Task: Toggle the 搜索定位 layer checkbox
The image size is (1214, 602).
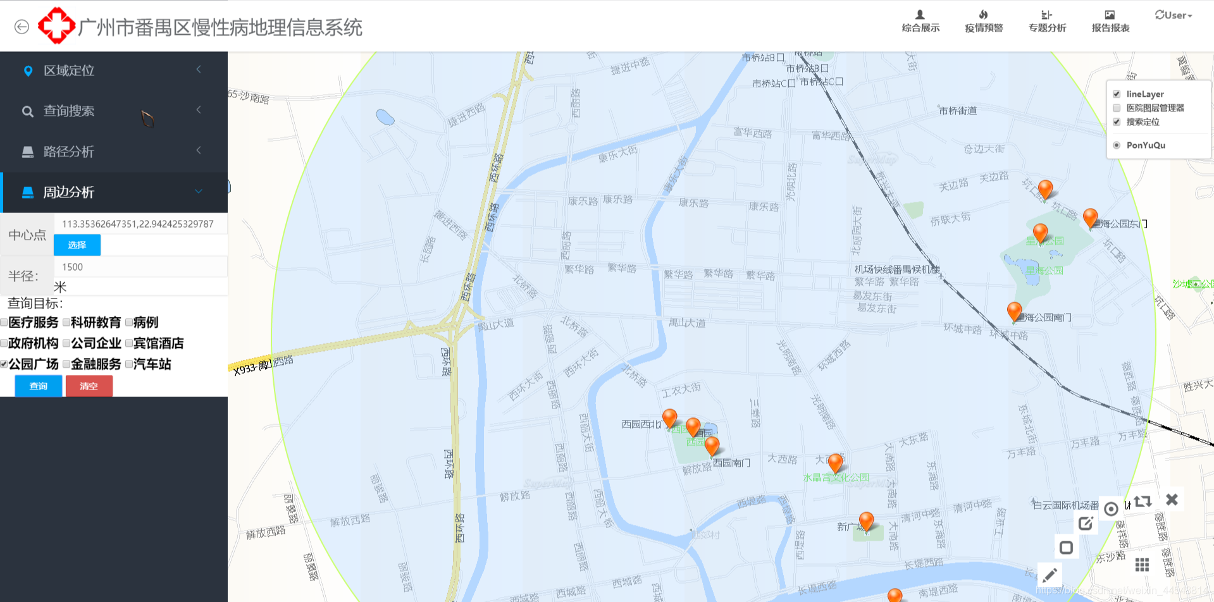Action: pos(1117,122)
